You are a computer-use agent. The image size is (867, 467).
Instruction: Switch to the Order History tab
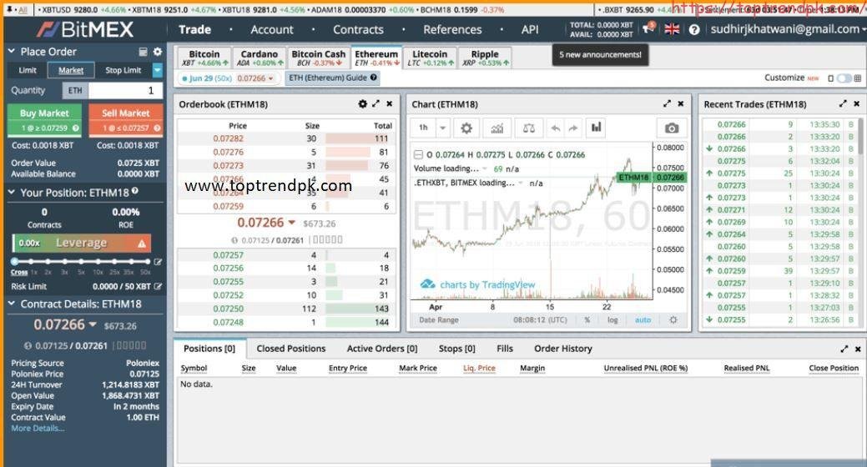pyautogui.click(x=563, y=349)
